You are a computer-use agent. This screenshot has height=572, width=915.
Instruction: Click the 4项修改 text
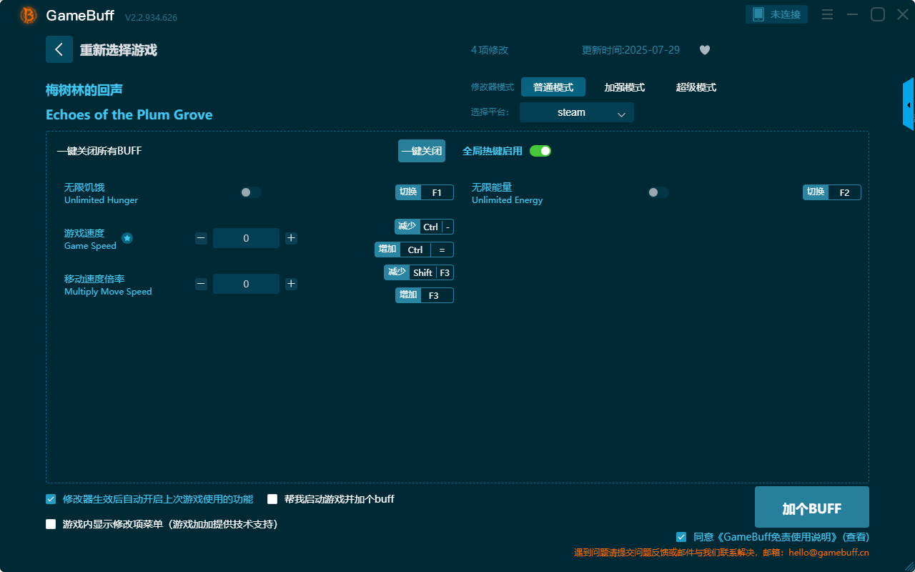click(x=490, y=50)
